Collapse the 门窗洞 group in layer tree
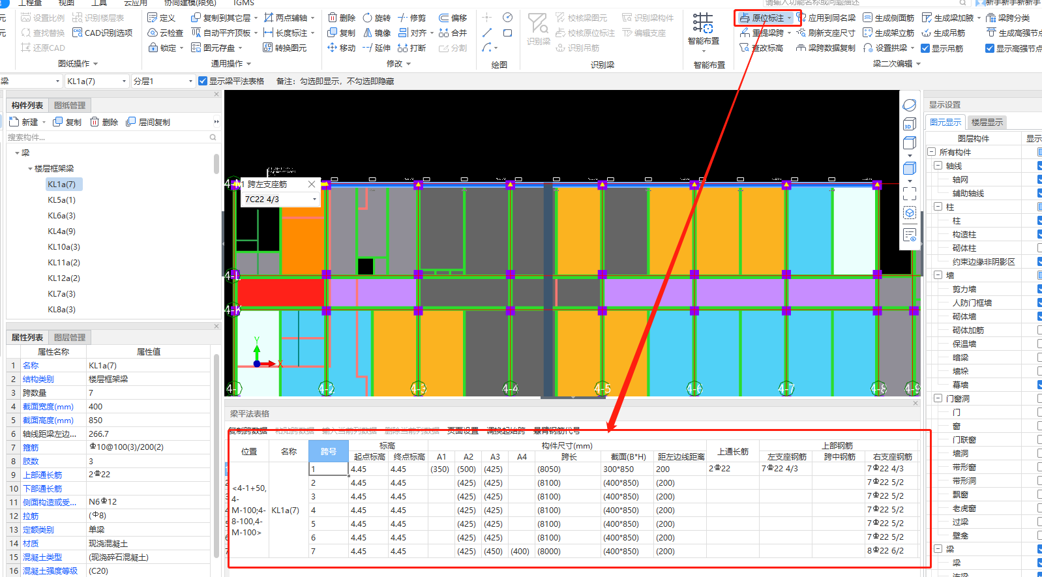Viewport: 1042px width, 577px height. pyautogui.click(x=938, y=398)
